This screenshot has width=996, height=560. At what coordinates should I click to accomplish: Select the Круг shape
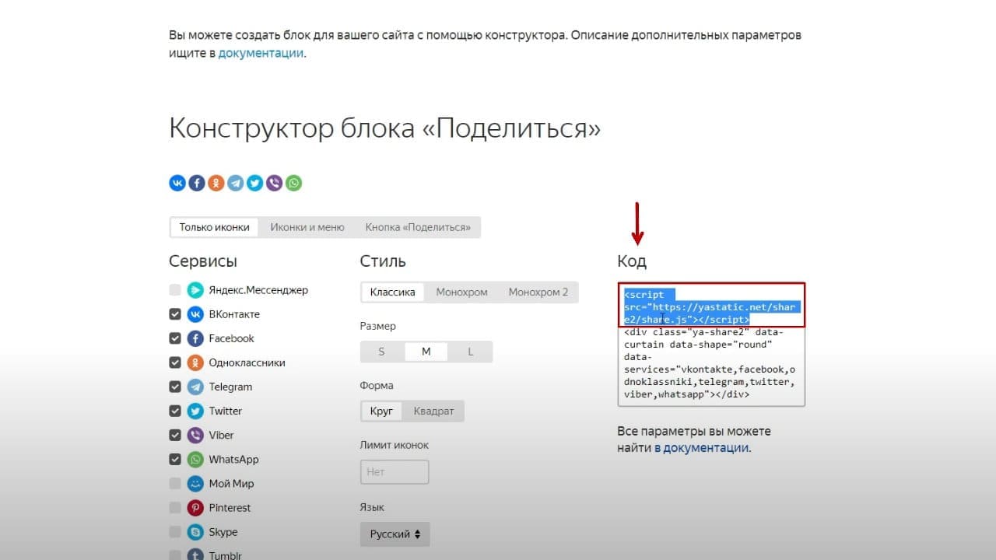pos(381,411)
